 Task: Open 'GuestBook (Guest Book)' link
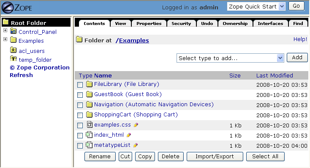pyautogui.click(x=128, y=94)
